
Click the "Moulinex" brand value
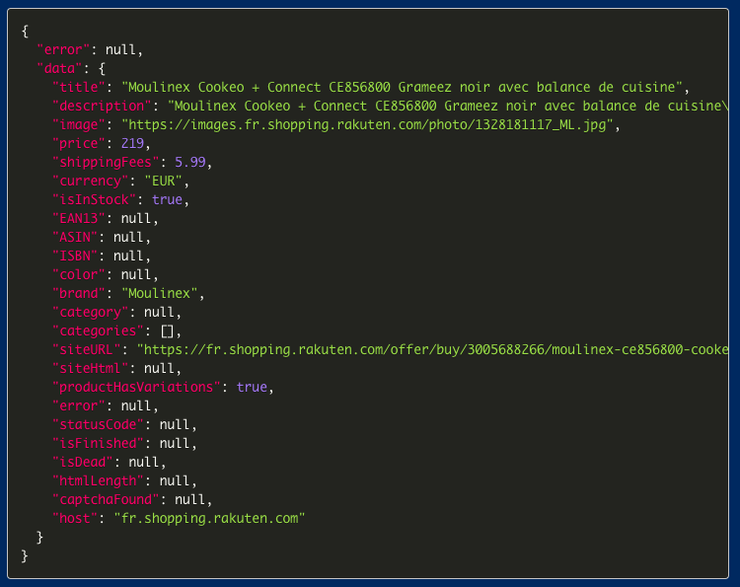(160, 294)
